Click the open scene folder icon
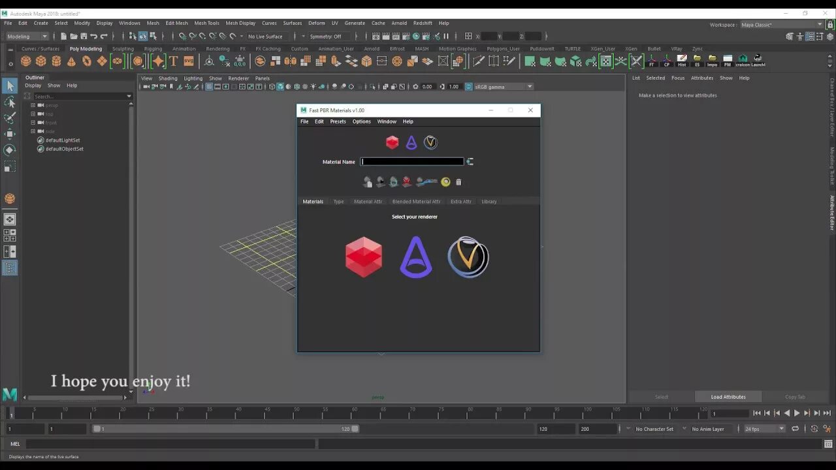836x470 pixels. pyautogui.click(x=74, y=37)
